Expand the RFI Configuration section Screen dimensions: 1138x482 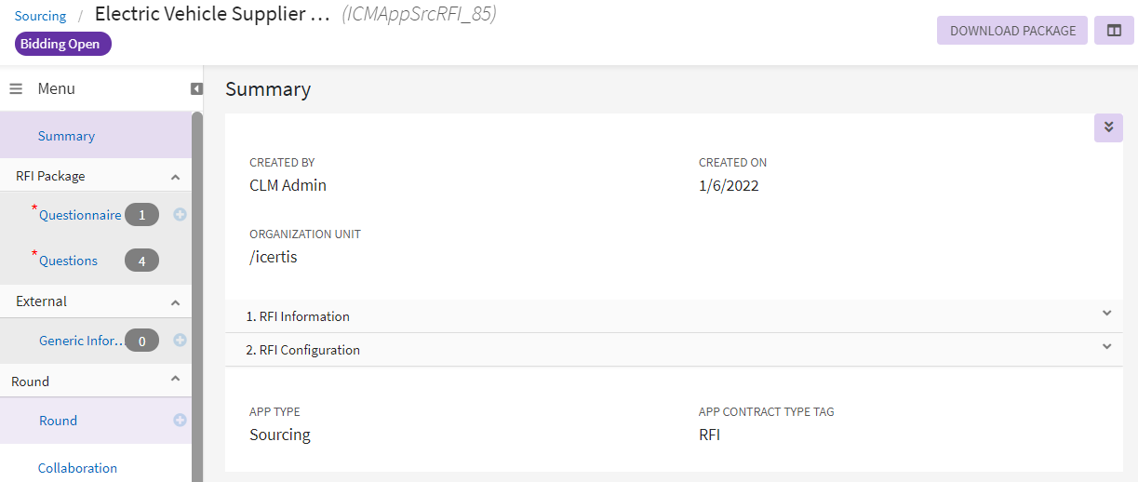[1106, 347]
